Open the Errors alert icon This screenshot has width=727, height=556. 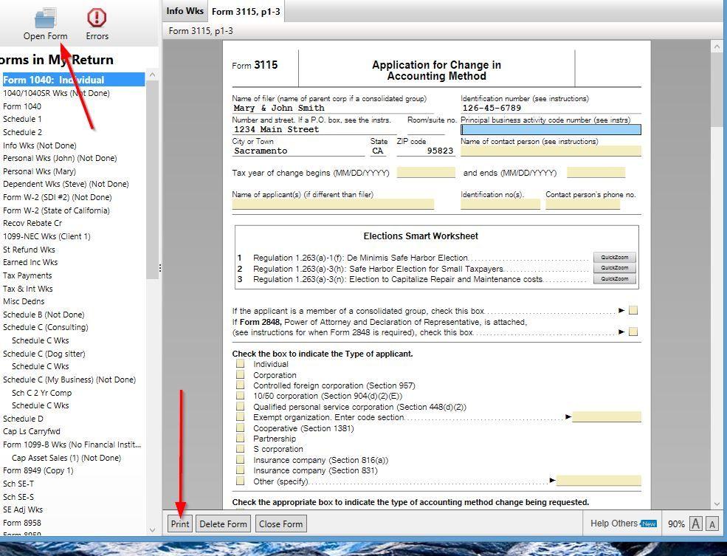tap(97, 18)
